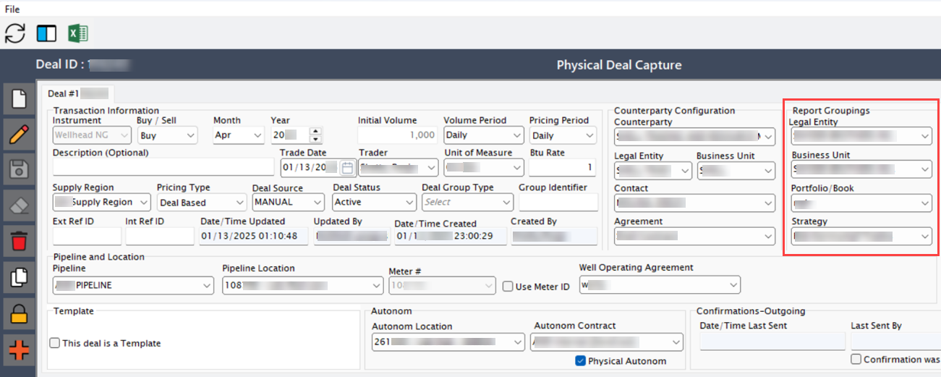Click the Refresh icon in top toolbar
This screenshot has width=941, height=377.
14,33
